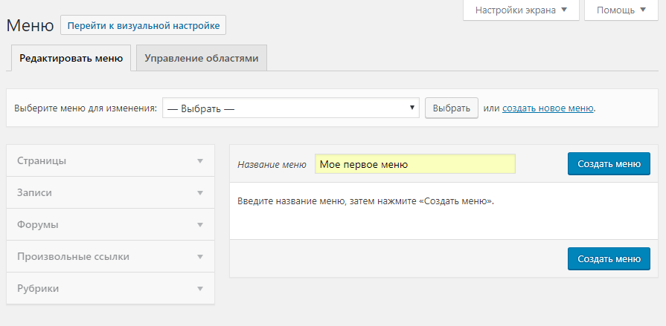The height and width of the screenshot is (326, 666).
Task: Click the Название меню text field
Action: point(414,164)
